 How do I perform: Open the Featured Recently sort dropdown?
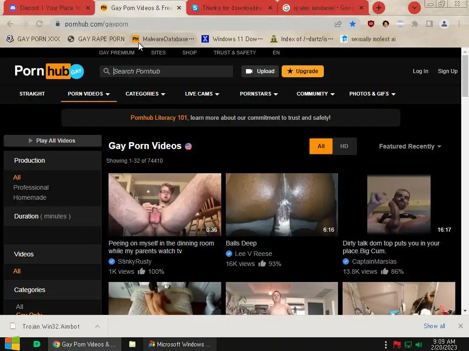pos(410,146)
